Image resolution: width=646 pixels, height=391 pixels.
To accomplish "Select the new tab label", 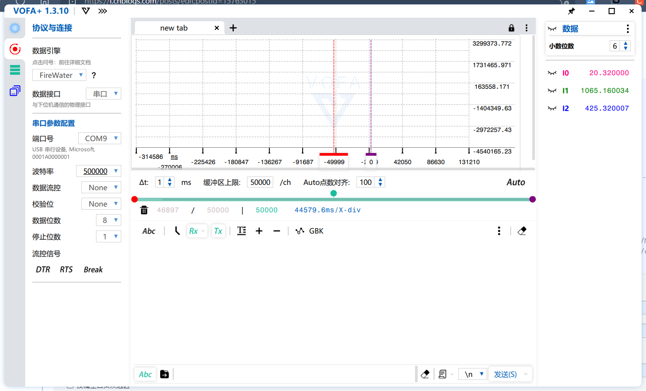I will 174,28.
